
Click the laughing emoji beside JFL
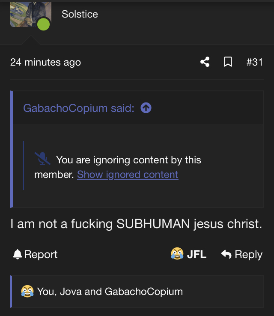(177, 254)
